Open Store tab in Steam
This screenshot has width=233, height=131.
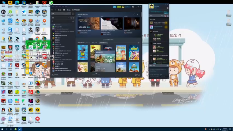(x=59, y=10)
